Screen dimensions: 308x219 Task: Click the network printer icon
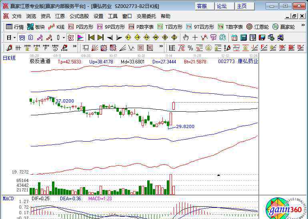coord(280,37)
